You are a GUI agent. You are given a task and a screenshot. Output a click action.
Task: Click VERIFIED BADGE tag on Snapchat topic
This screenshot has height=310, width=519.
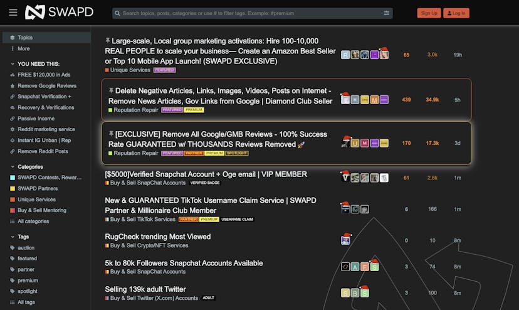tap(205, 183)
